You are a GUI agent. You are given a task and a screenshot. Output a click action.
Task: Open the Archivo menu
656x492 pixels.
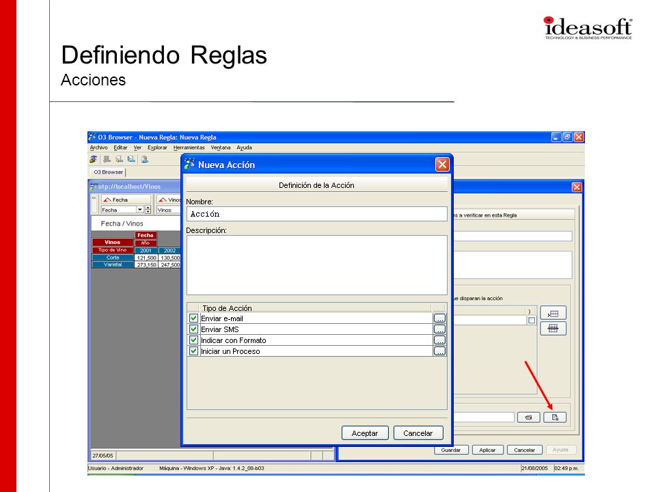(x=98, y=148)
